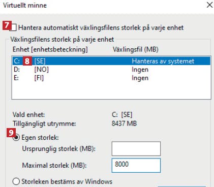Click the Enhet [enhetsbeteckning] column header

coord(50,49)
